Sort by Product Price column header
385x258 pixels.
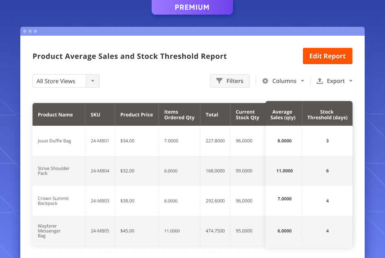[137, 115]
